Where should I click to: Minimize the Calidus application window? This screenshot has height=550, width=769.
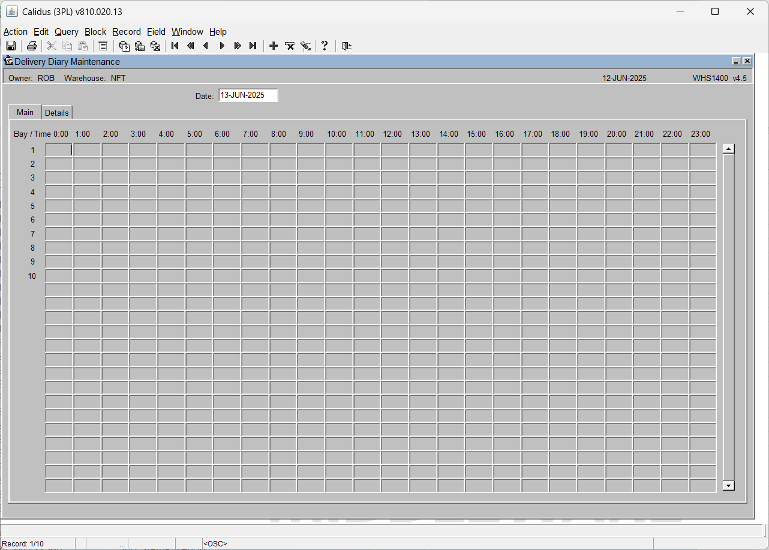click(680, 11)
